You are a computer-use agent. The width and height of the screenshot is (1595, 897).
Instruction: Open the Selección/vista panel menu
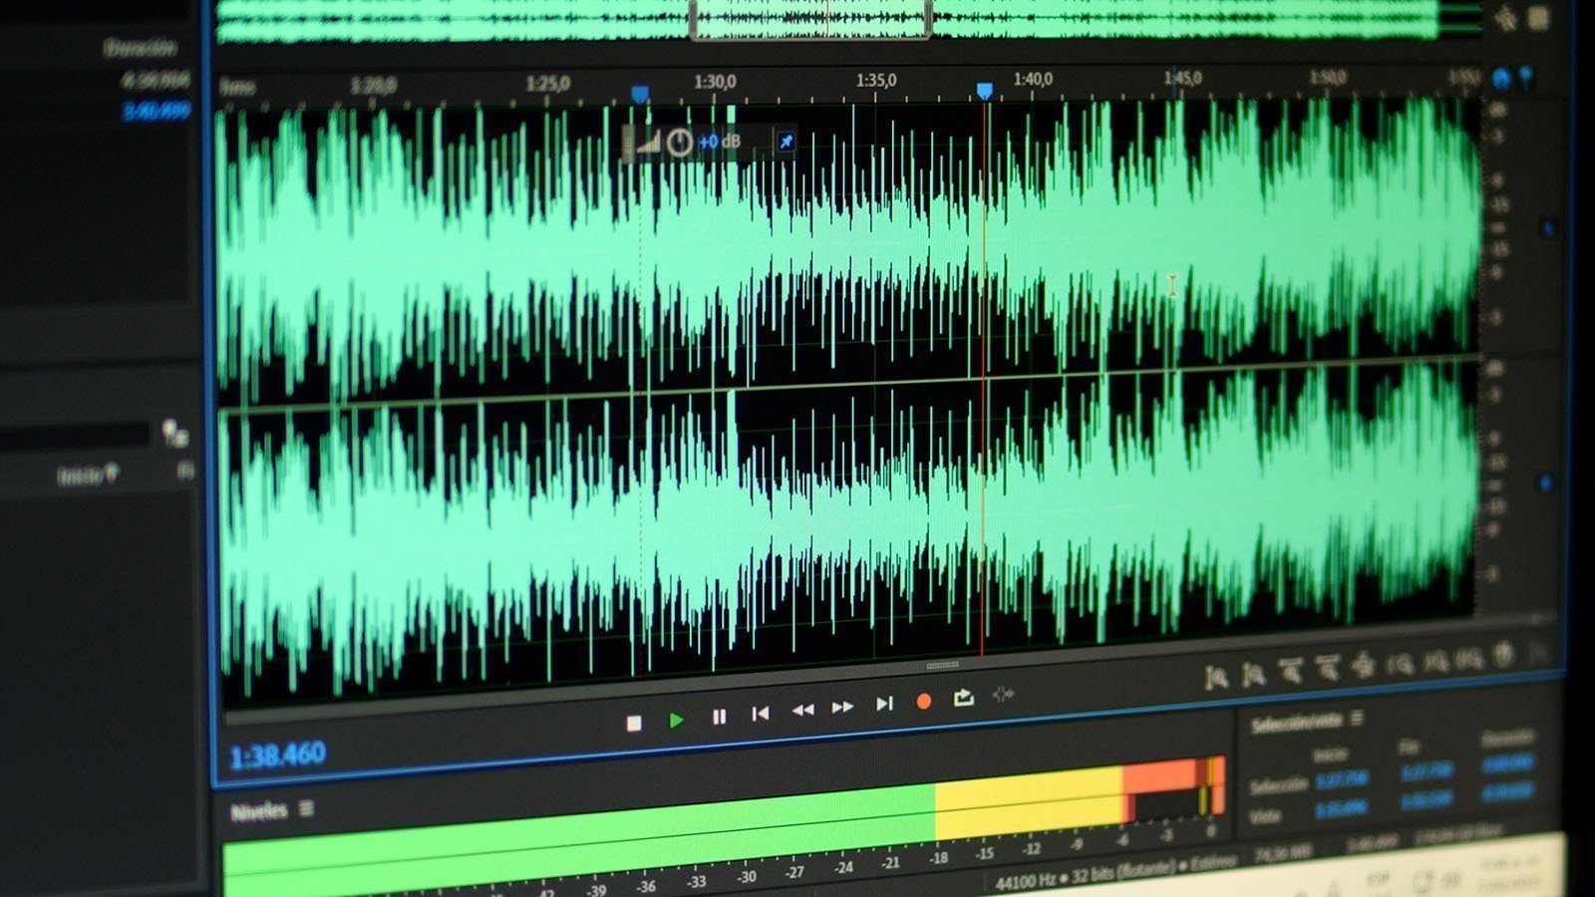[1357, 719]
